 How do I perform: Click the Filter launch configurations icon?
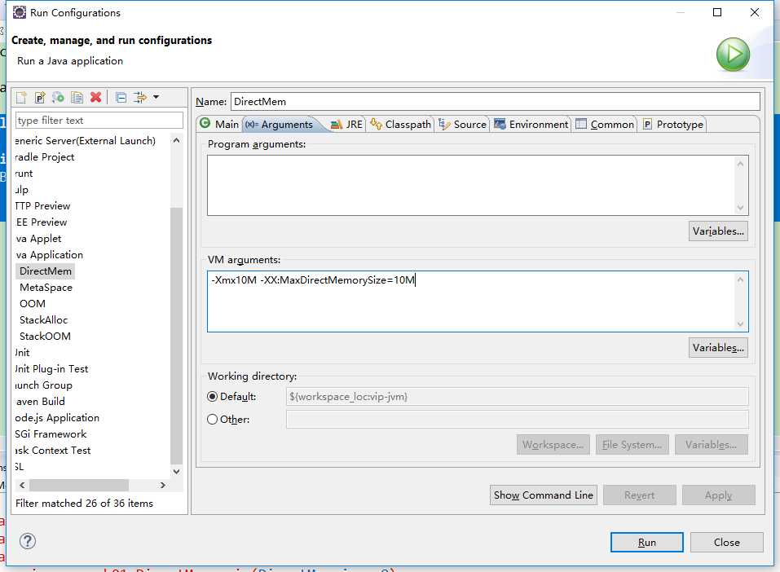pyautogui.click(x=140, y=98)
